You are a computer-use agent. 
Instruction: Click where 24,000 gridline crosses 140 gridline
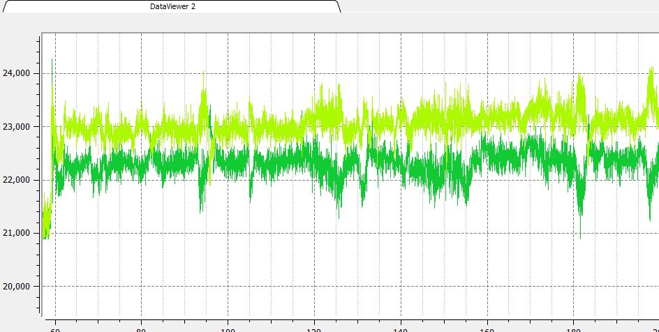[x=400, y=73]
